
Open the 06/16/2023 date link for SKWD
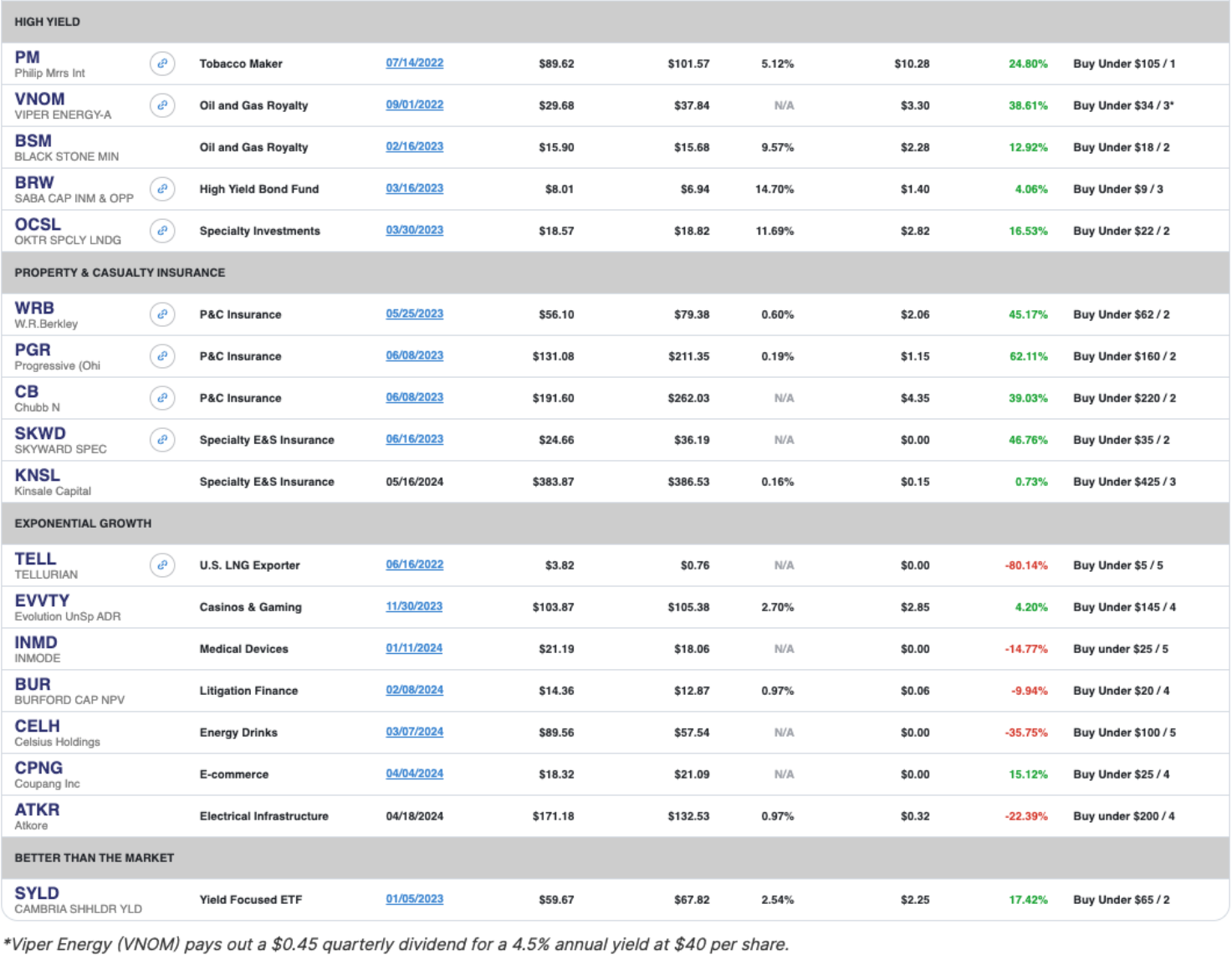415,439
